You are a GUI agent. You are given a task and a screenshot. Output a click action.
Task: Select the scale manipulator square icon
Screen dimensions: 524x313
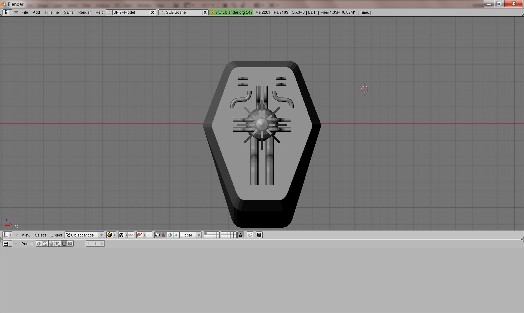click(x=176, y=235)
